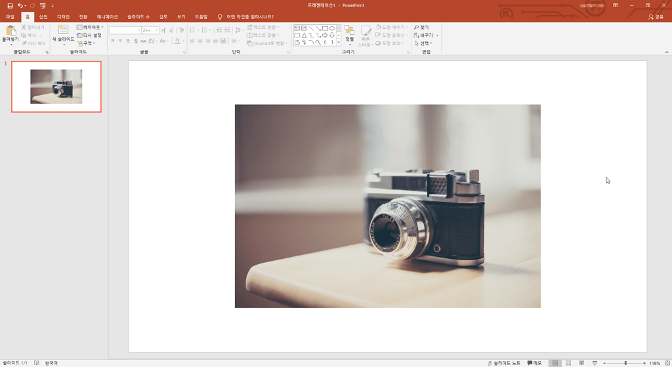
Task: Click the 공유 share button
Action: pyautogui.click(x=656, y=16)
